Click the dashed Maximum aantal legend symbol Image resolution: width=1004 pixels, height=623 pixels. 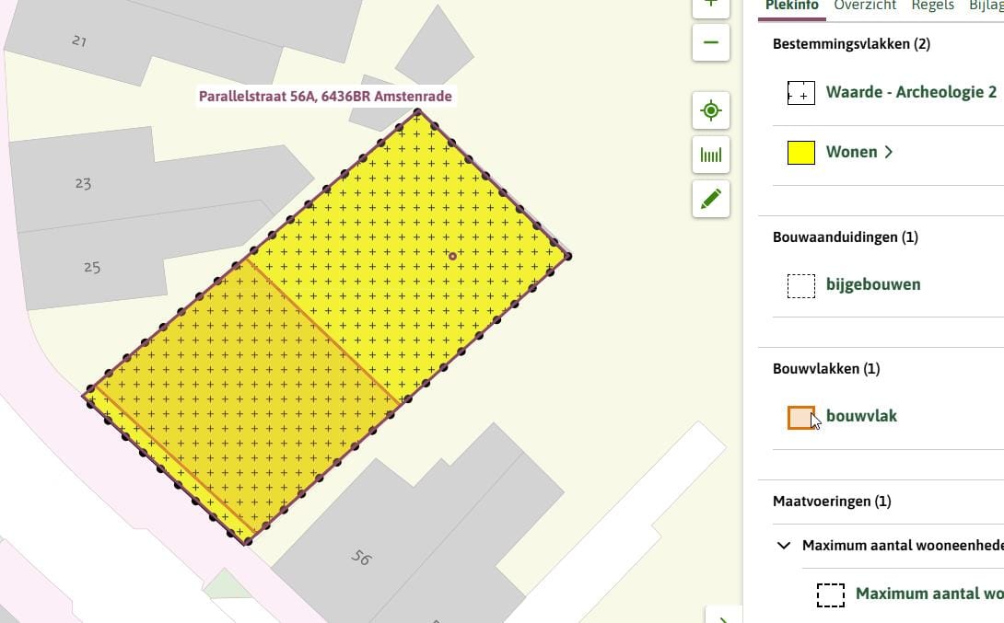point(831,594)
